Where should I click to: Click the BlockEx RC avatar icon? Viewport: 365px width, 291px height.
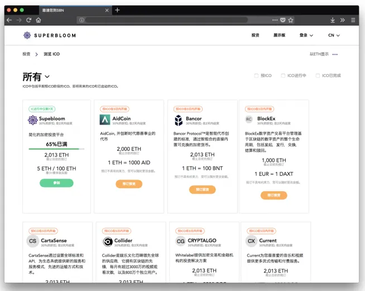249,119
